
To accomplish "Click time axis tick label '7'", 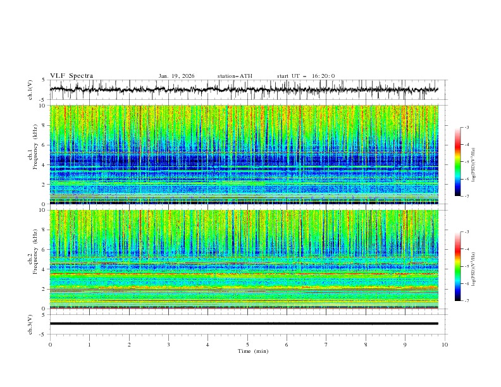I will coord(326,345).
